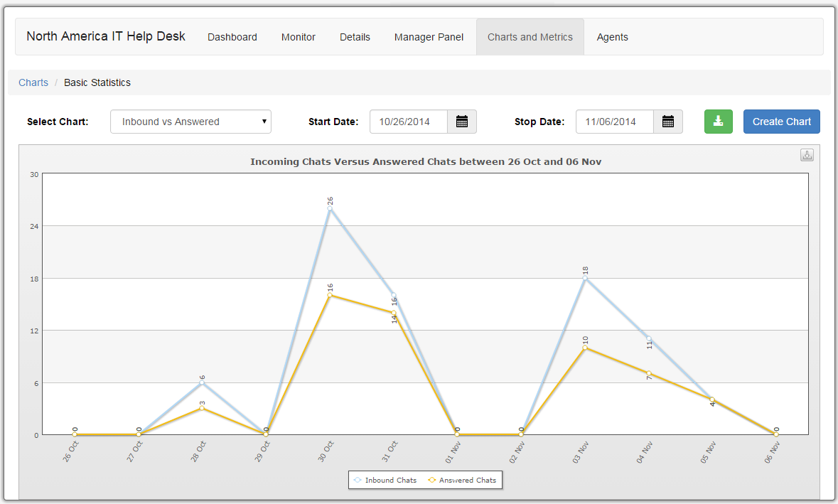This screenshot has height=504, width=838.
Task: Select the Charts and Metrics tab
Action: click(x=530, y=37)
